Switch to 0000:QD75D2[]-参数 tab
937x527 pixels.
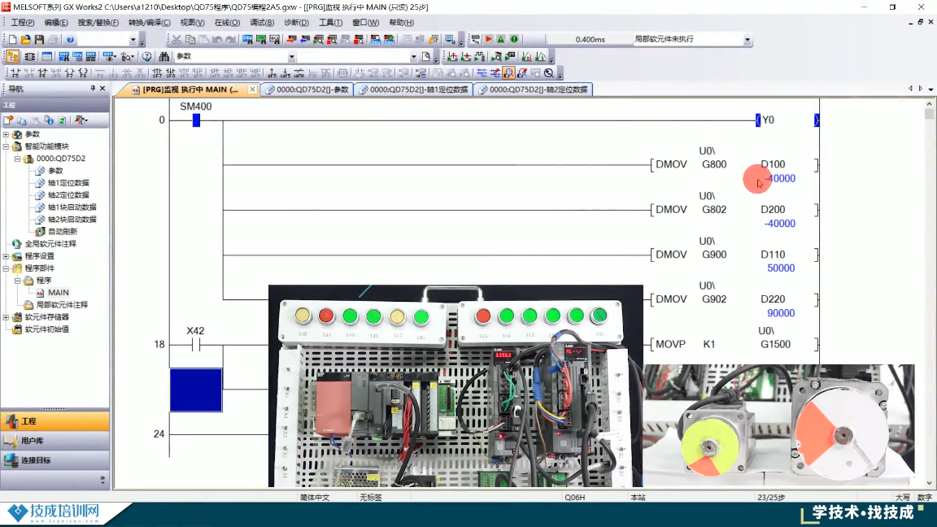(x=307, y=89)
